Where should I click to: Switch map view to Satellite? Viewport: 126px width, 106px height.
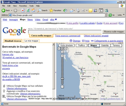point(105,45)
